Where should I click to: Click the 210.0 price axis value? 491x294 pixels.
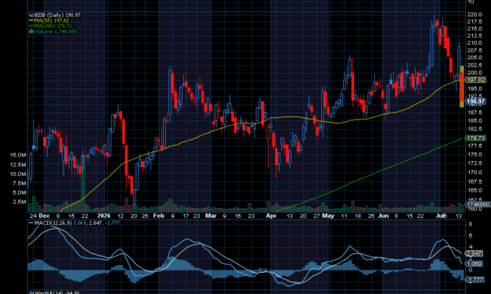pos(475,43)
